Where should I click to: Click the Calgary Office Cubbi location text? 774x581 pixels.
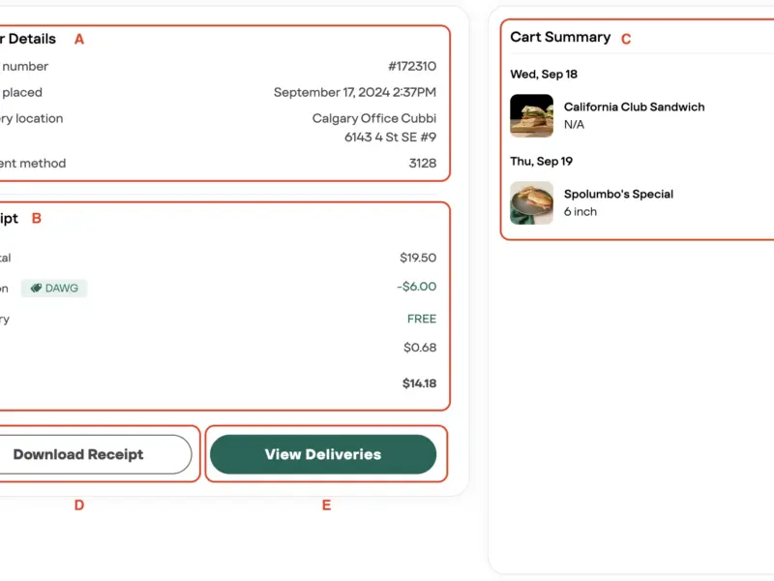coord(373,119)
